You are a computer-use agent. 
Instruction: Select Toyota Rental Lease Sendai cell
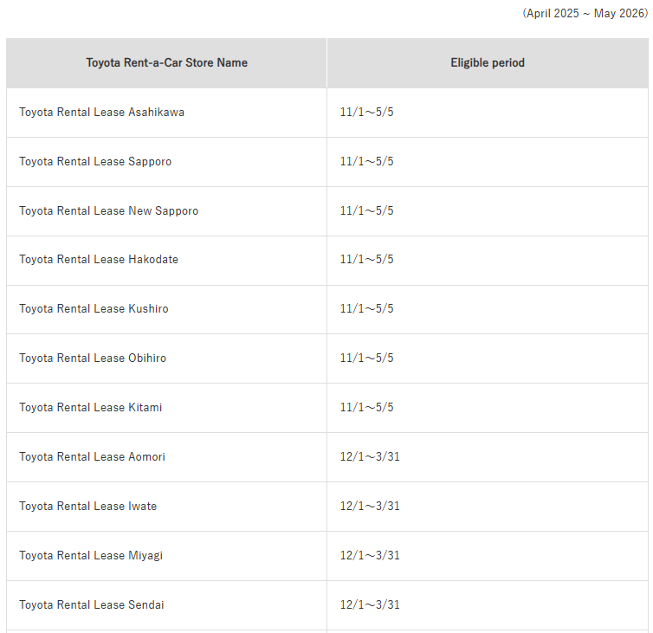click(91, 605)
